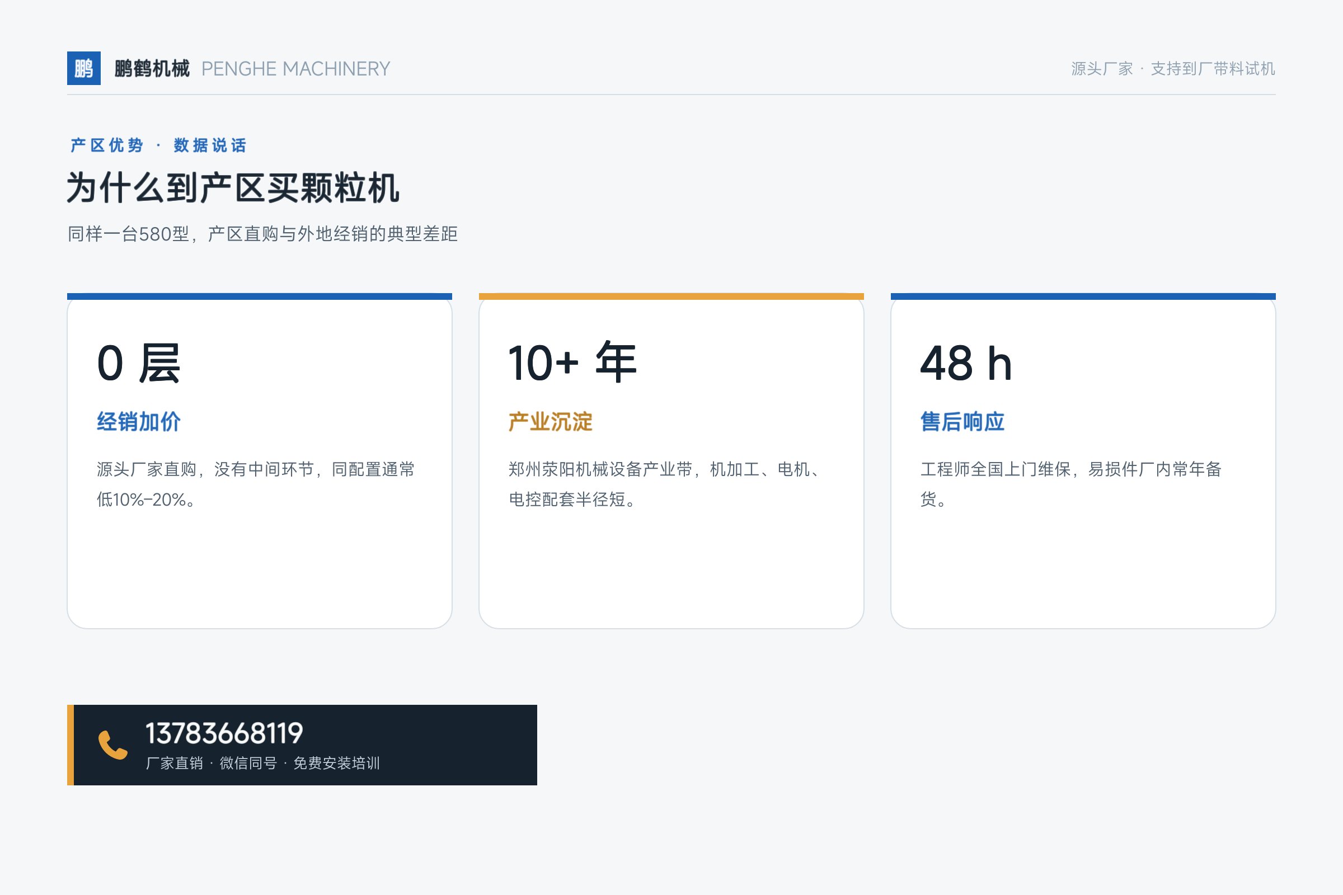Click the 鹏鹤机械 brand name
Screen dimensions: 1343x895
152,68
